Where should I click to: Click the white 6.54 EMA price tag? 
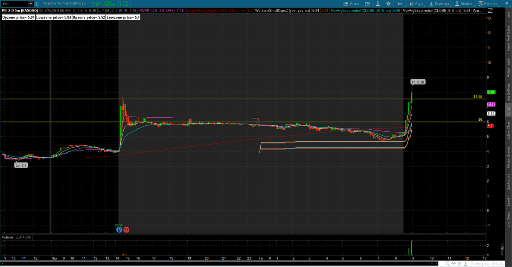(491, 113)
